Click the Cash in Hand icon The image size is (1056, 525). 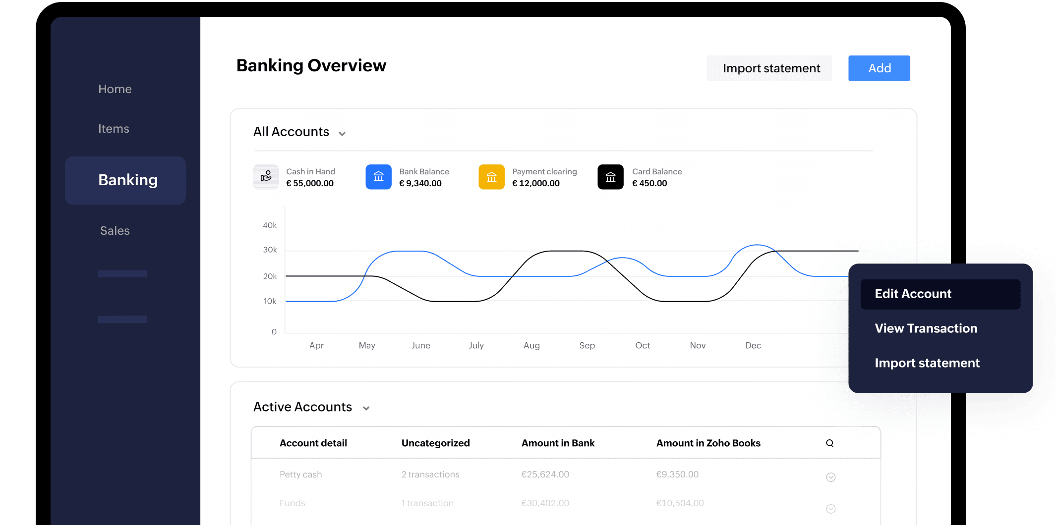pyautogui.click(x=266, y=177)
